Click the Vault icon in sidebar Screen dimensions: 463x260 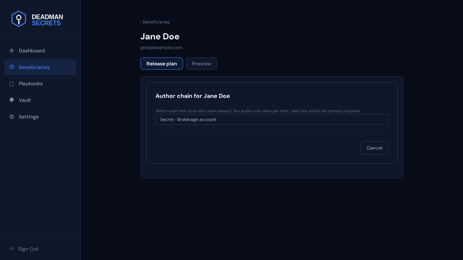[12, 100]
